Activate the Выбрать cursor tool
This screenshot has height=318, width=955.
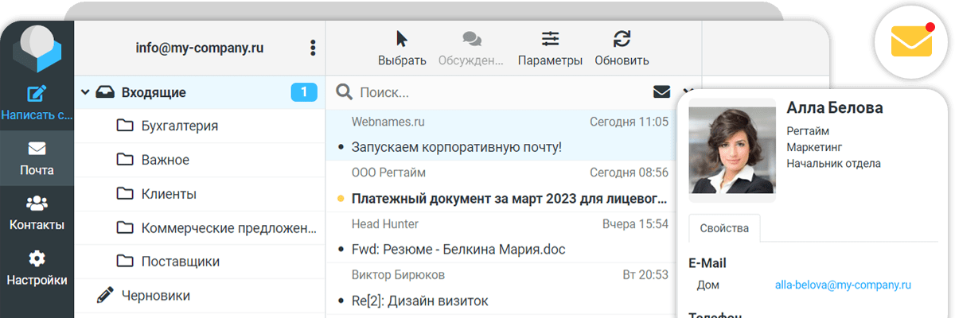(402, 39)
